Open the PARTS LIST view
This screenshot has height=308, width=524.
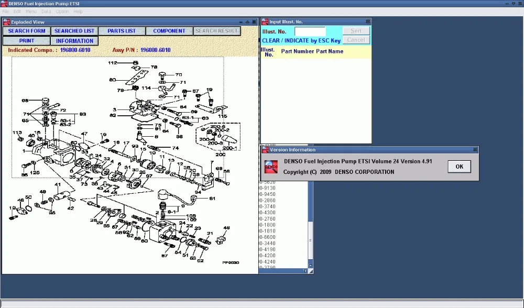click(122, 31)
